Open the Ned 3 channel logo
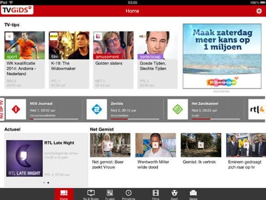Image resolution: width=266 pixels, height=200 pixels. [x=178, y=109]
